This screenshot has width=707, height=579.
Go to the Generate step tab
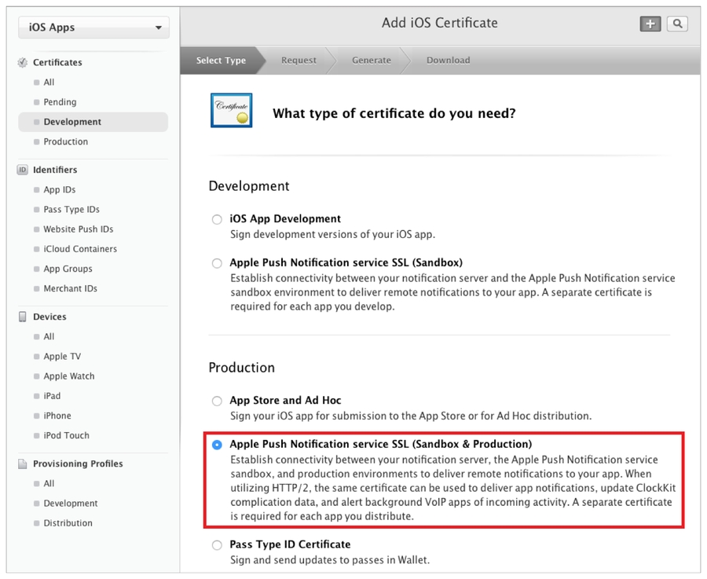pos(371,60)
